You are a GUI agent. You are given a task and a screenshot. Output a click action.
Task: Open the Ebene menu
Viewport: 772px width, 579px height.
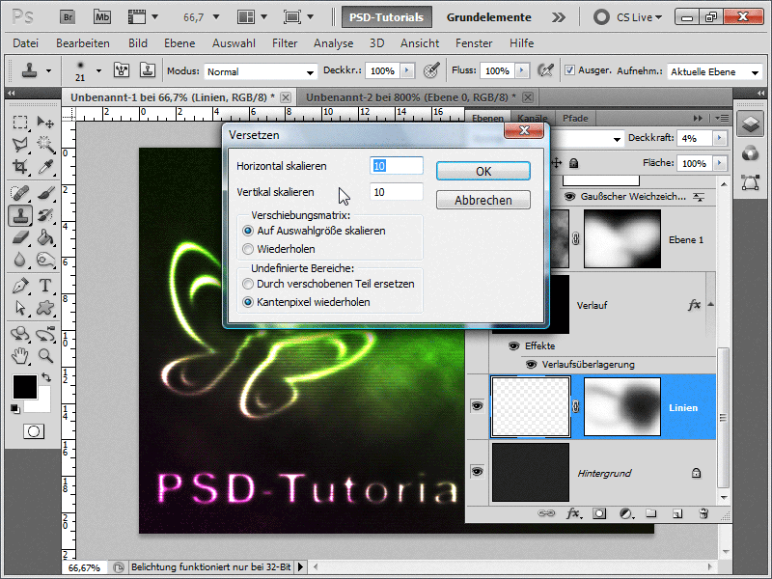click(179, 43)
